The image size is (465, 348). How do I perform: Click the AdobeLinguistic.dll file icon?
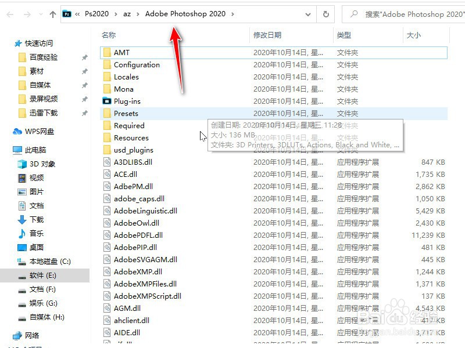point(107,211)
